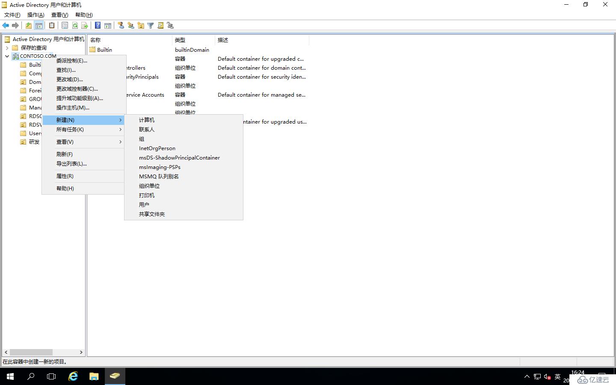This screenshot has height=385, width=616.
Task: Click the Builtin folder icon in list pane
Action: click(92, 50)
